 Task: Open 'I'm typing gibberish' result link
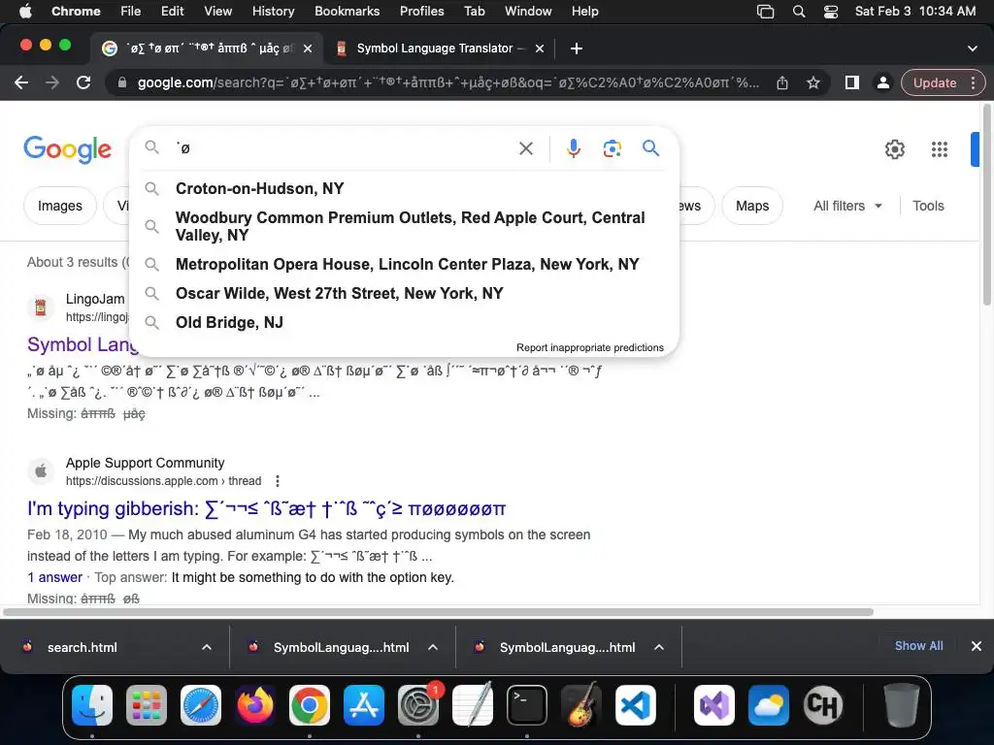tap(266, 508)
